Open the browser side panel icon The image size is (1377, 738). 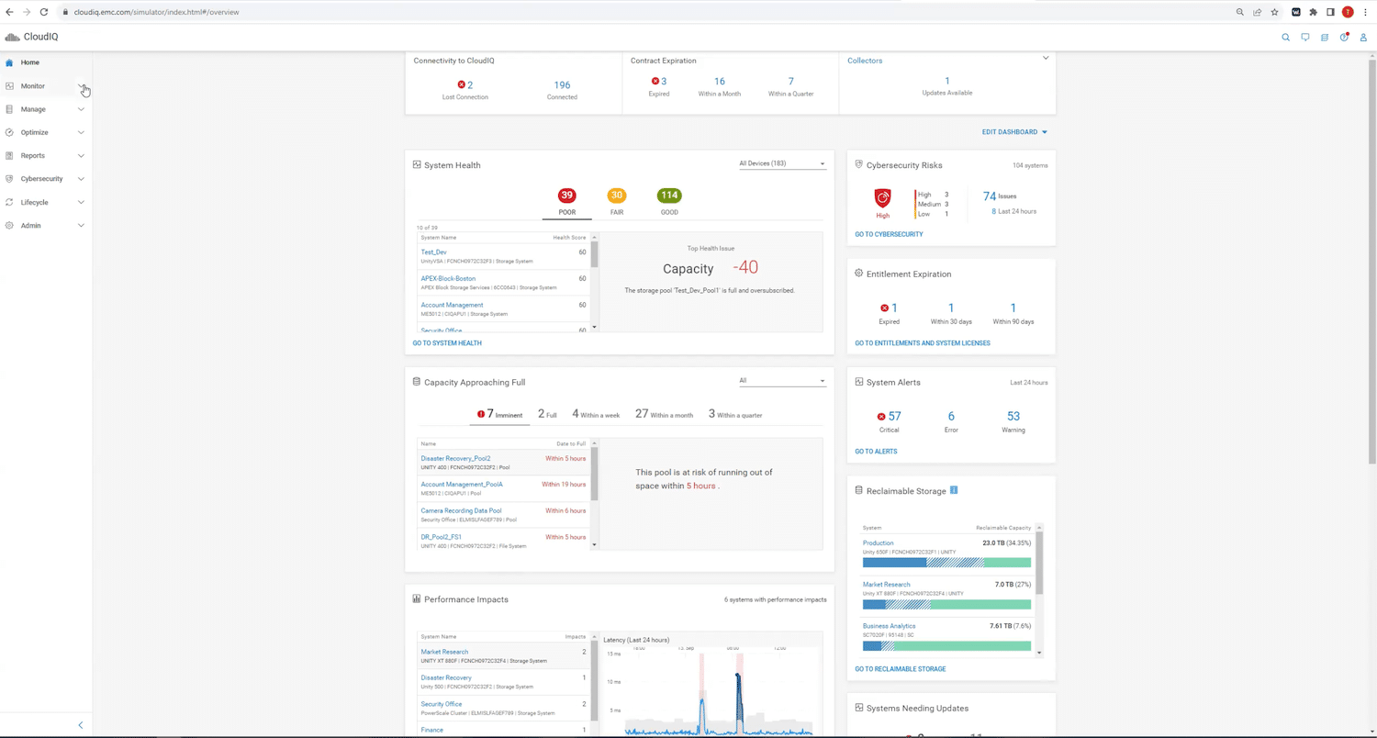pyautogui.click(x=1330, y=12)
